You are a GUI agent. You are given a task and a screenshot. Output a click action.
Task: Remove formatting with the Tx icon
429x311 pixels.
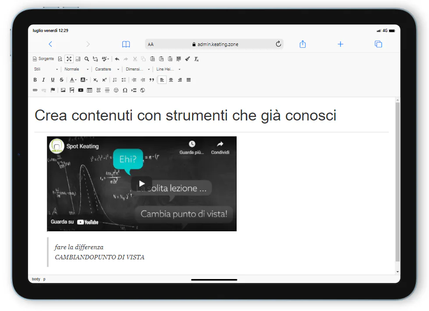(196, 59)
